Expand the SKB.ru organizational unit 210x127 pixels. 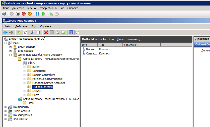coord(25,91)
